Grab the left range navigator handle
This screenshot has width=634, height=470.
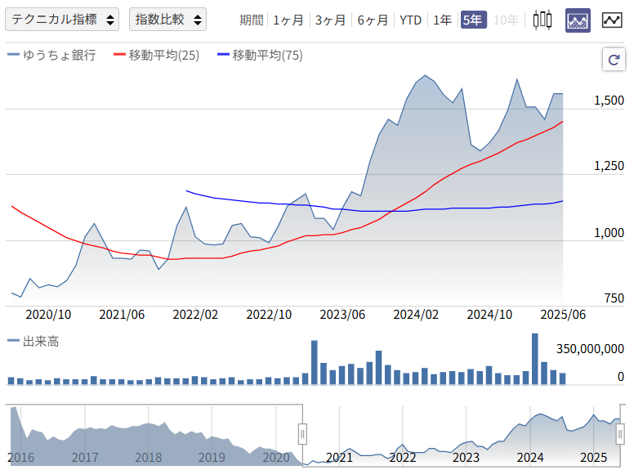302,434
